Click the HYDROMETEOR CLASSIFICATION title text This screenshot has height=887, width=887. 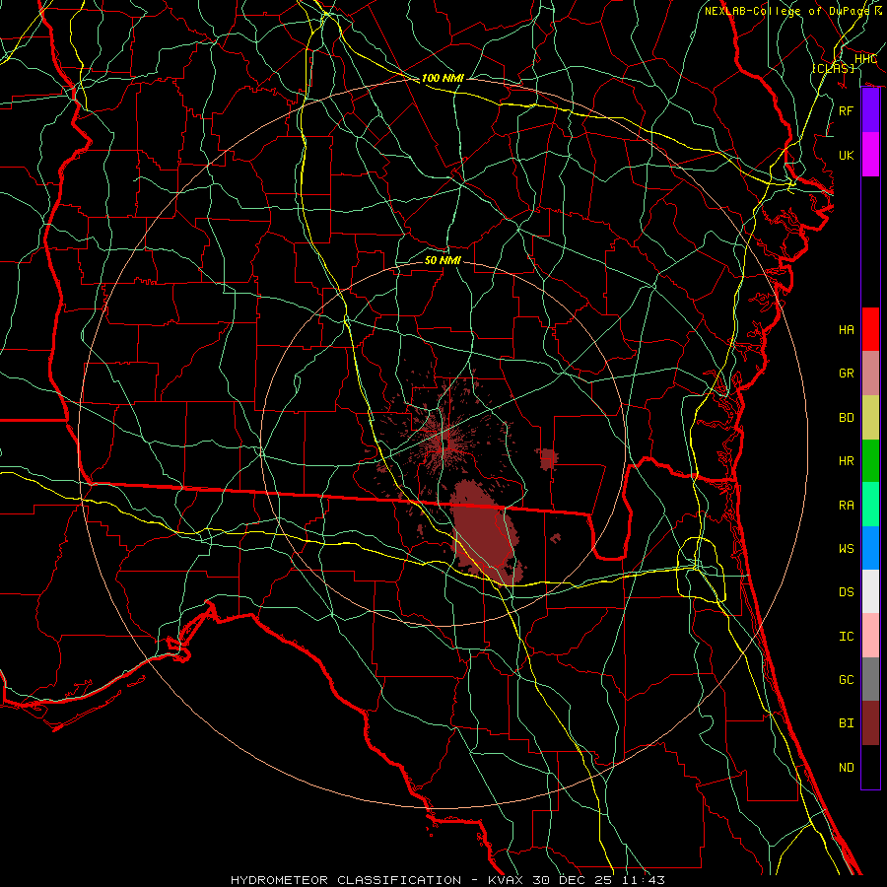(346, 880)
